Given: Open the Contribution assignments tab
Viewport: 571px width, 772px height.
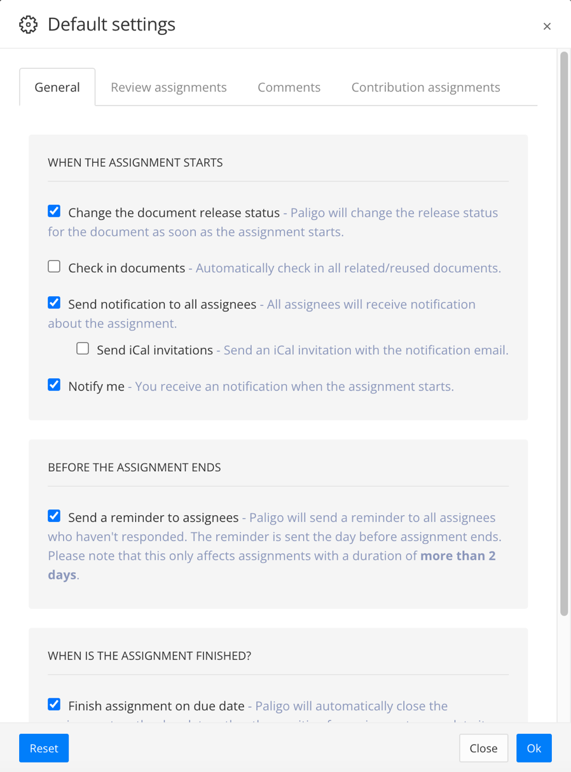Looking at the screenshot, I should point(425,87).
